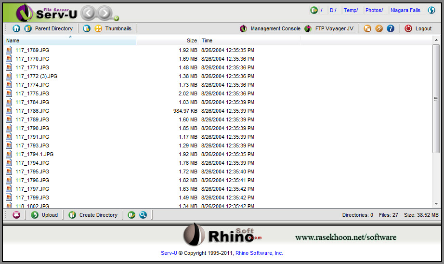Select file 117_1774.JPG

coord(32,85)
